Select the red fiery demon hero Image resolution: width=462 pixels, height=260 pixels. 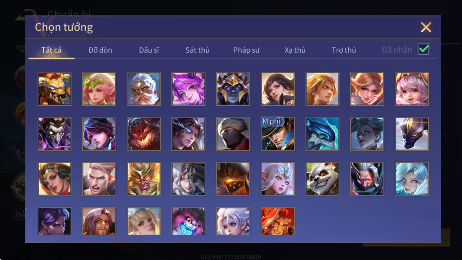click(144, 134)
